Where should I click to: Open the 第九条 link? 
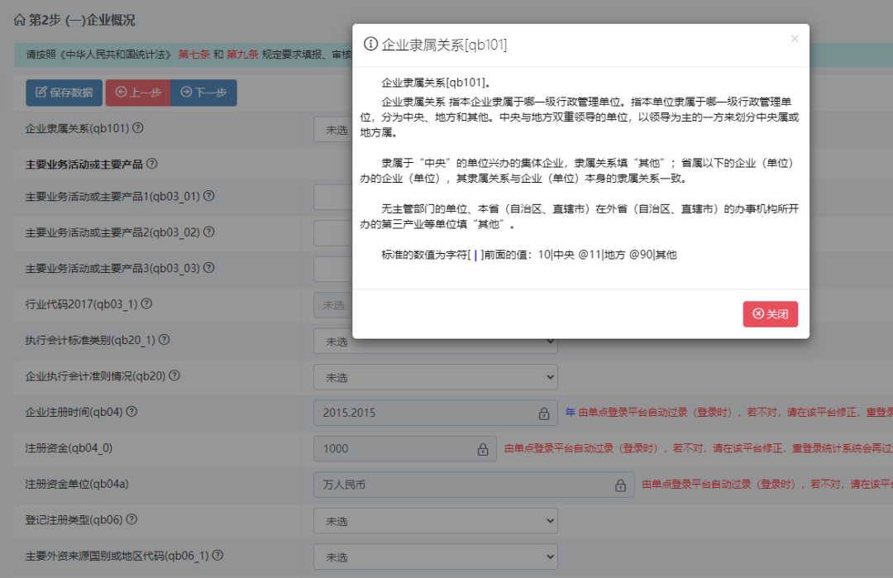click(x=242, y=55)
